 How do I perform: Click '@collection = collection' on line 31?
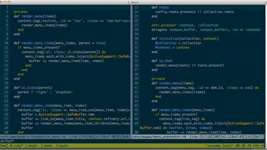(x=178, y=43)
